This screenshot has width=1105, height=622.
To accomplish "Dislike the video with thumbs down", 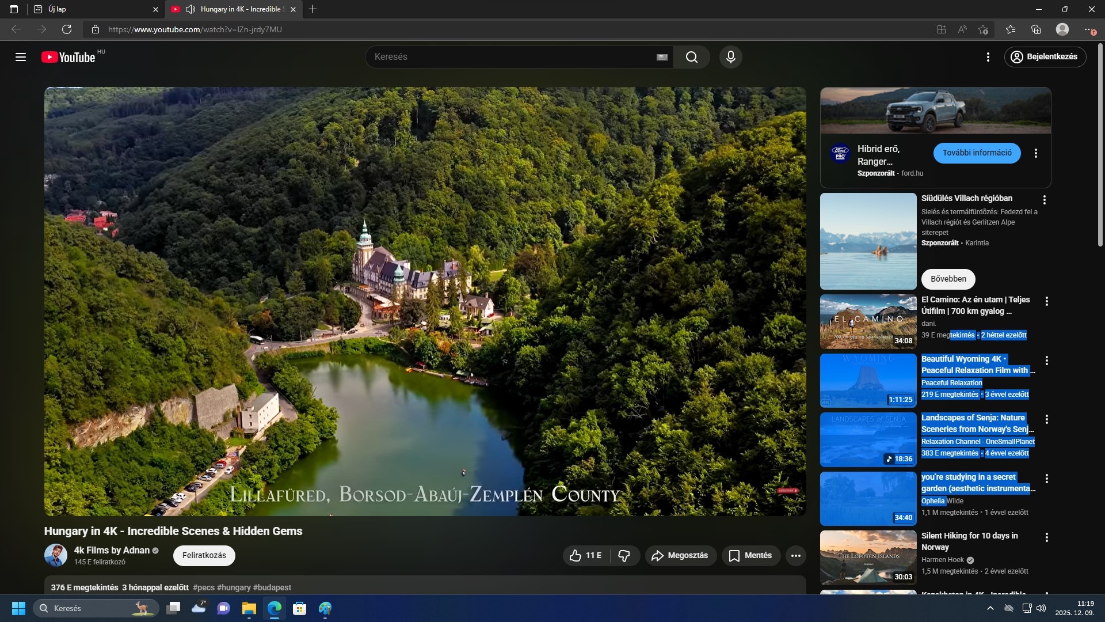I will coord(624,555).
